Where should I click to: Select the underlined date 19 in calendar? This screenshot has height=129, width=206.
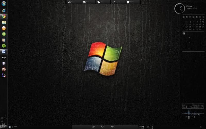[x=186, y=27]
